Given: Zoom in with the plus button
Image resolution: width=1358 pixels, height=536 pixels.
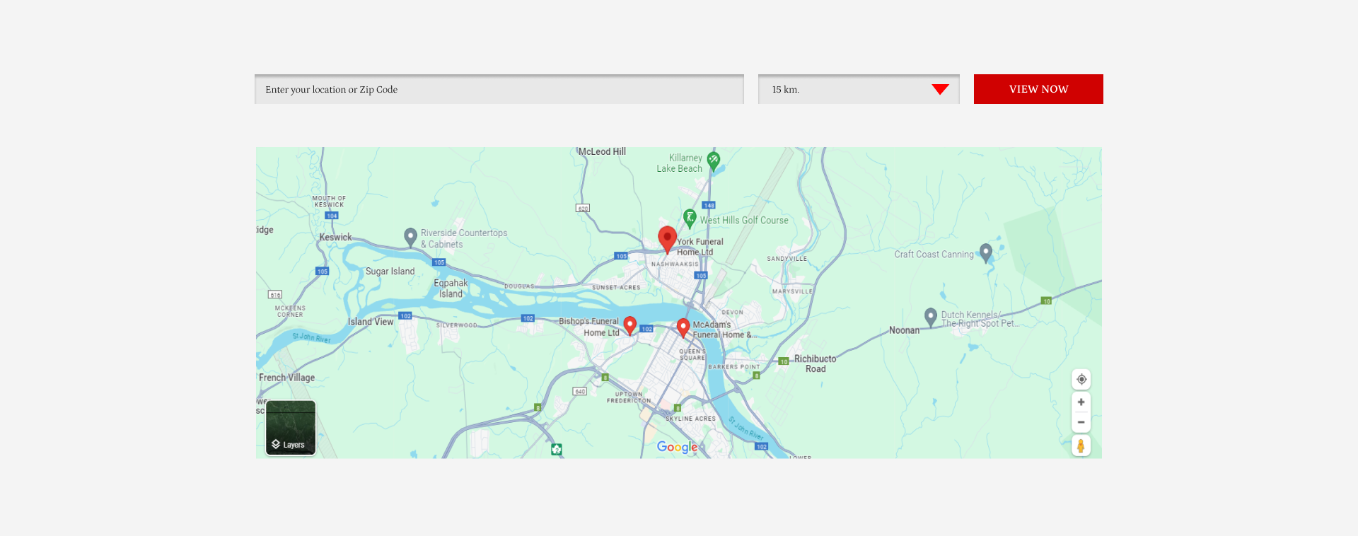Looking at the screenshot, I should coord(1081,402).
